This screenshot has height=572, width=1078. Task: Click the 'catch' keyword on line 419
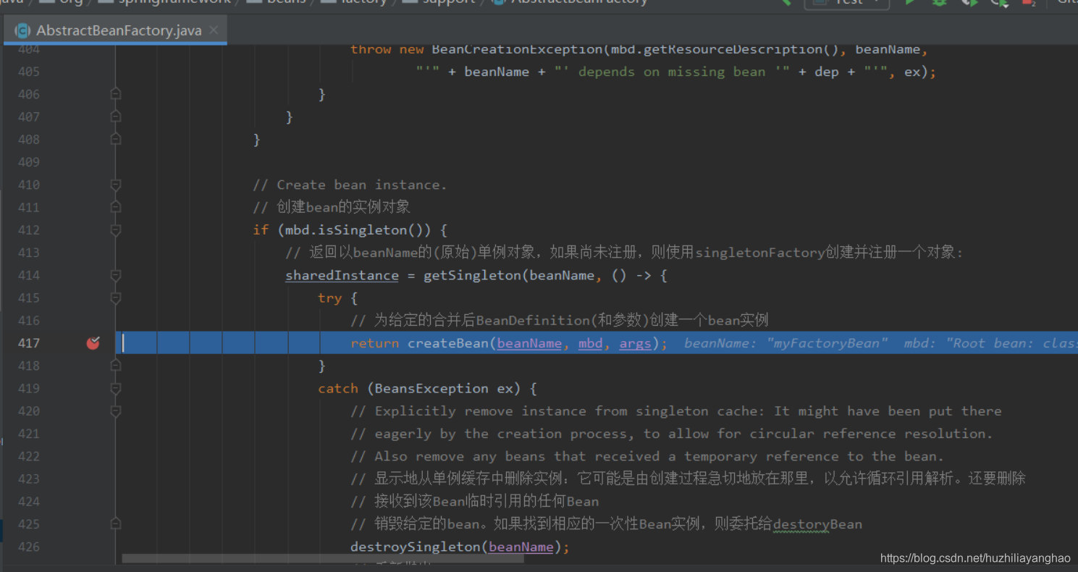[x=338, y=388]
